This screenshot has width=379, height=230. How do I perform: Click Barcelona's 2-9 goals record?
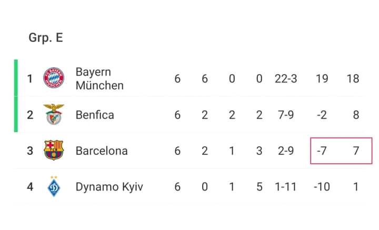pos(286,151)
